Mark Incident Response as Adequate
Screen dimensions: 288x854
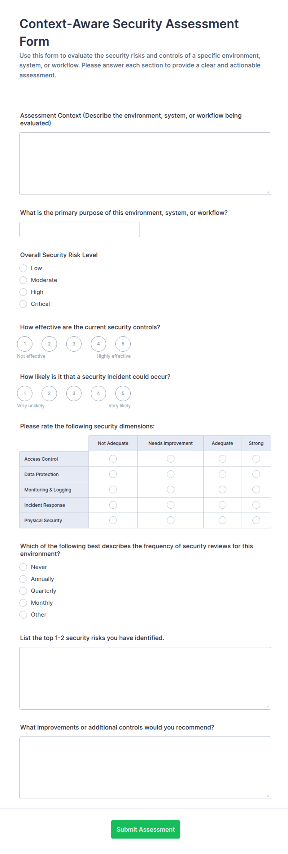(222, 505)
